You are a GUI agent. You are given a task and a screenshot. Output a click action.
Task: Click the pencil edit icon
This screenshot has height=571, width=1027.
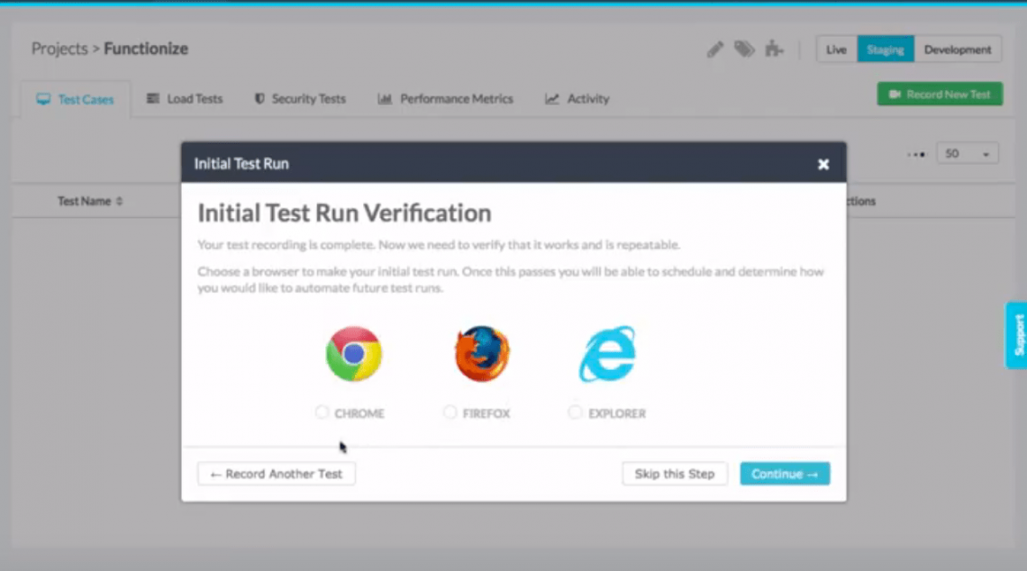pos(715,50)
